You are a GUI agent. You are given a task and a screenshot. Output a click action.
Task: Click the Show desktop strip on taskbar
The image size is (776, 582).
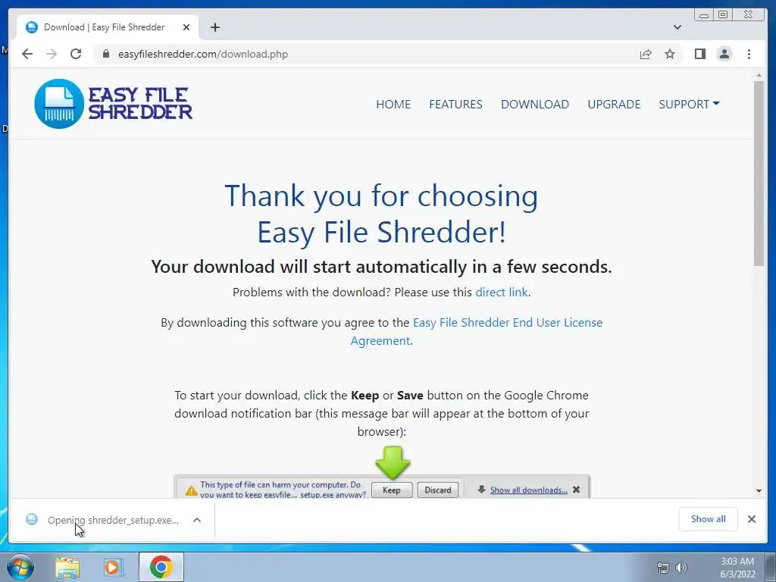pos(771,567)
